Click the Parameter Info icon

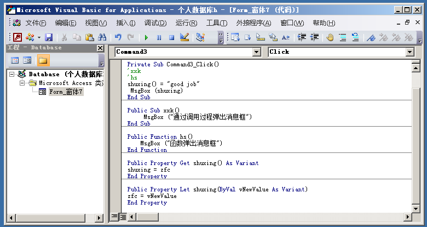point(273,37)
